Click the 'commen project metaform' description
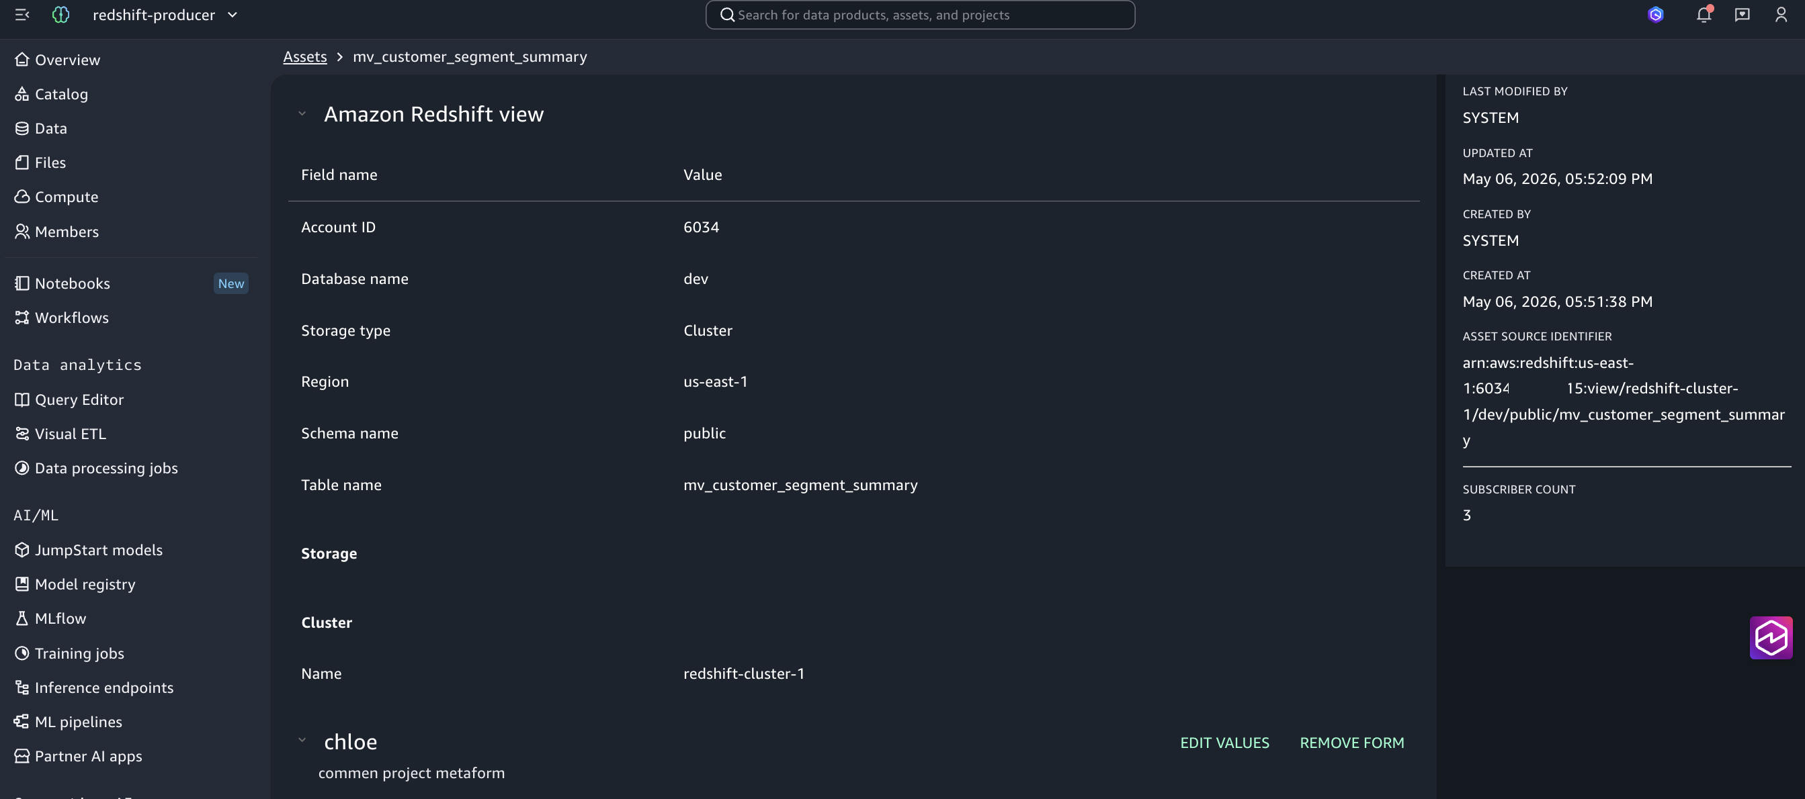Viewport: 1805px width, 799px height. (411, 773)
